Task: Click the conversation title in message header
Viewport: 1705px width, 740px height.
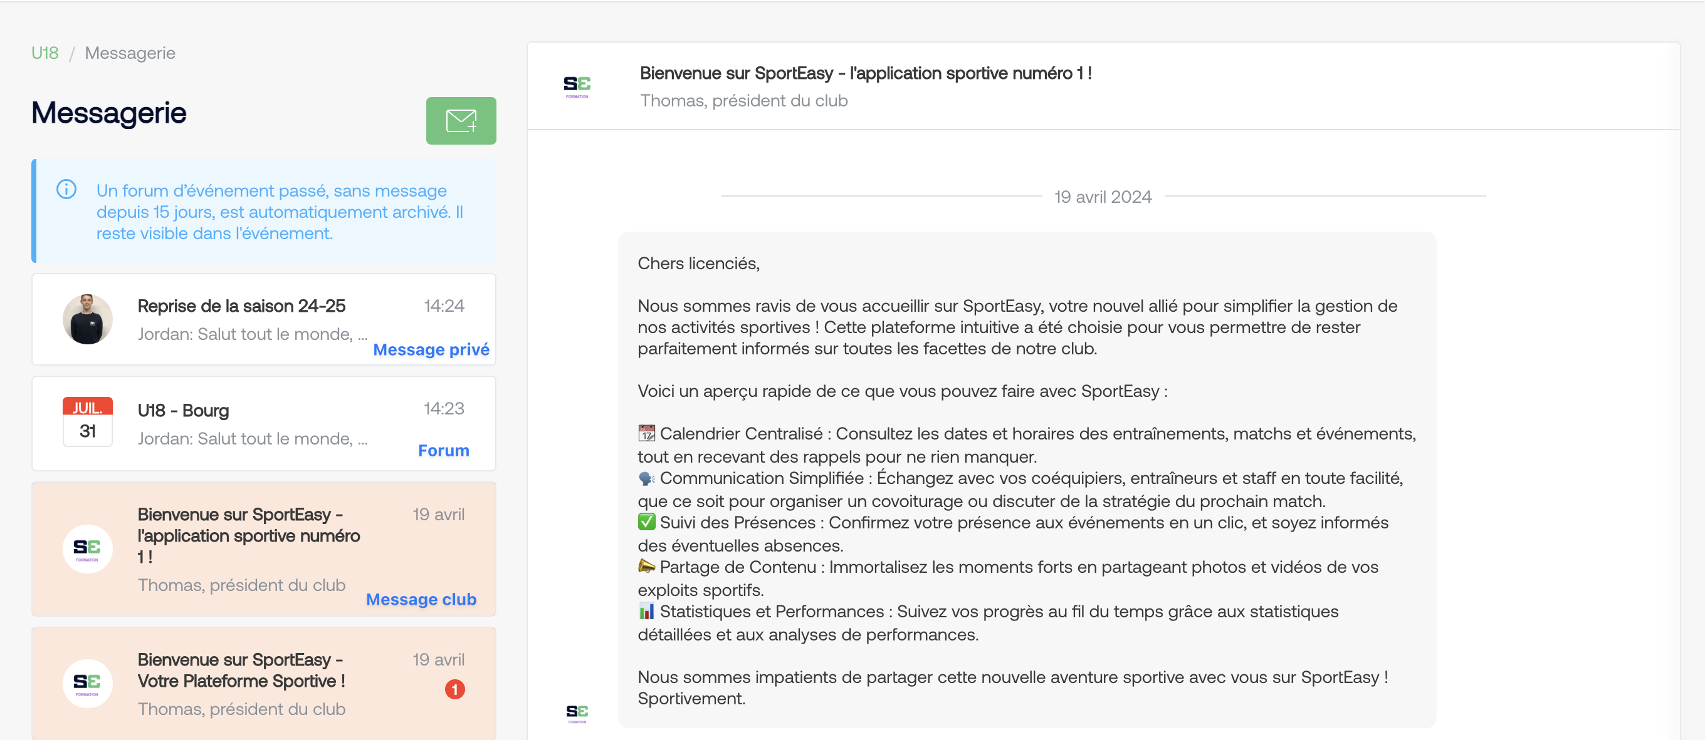Action: [866, 73]
